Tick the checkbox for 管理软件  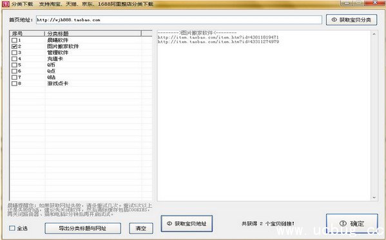point(14,52)
